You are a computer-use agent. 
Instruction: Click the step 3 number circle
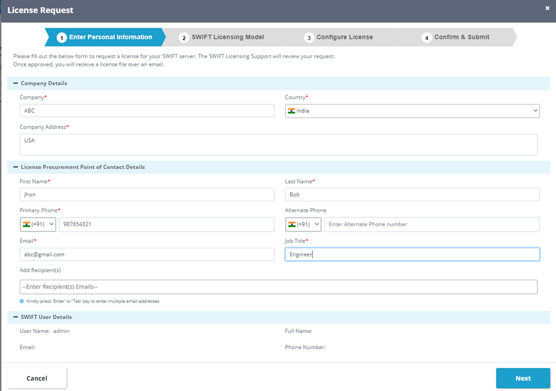[x=309, y=38]
